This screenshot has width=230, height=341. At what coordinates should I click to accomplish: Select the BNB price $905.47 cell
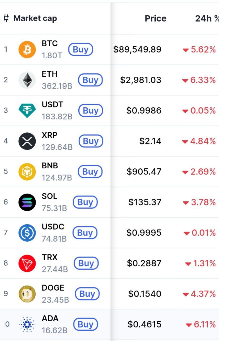[144, 172]
